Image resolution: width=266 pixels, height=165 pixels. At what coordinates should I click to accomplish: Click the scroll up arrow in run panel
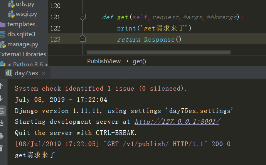tap(2, 86)
